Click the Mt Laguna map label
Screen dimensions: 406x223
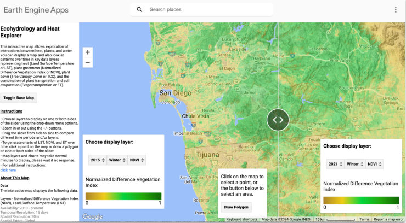coord(369,46)
